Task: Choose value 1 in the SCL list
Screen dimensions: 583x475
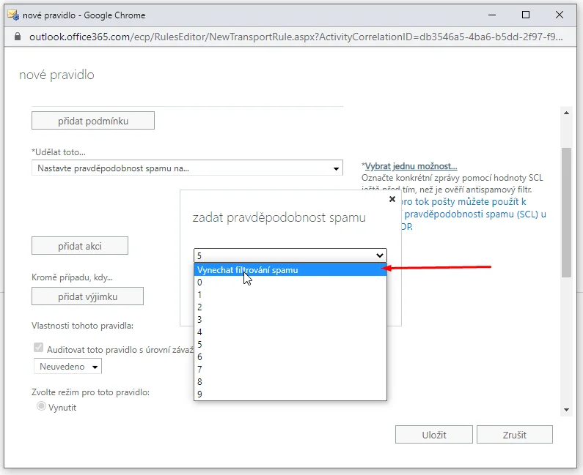Action: click(x=290, y=295)
